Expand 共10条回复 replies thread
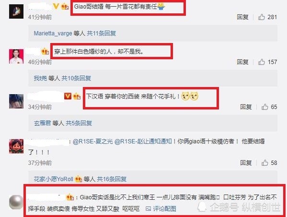Screen dimensions: 287x217 coord(76,78)
